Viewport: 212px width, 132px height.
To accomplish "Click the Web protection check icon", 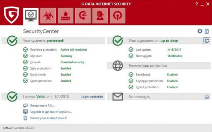I will click(26, 68).
